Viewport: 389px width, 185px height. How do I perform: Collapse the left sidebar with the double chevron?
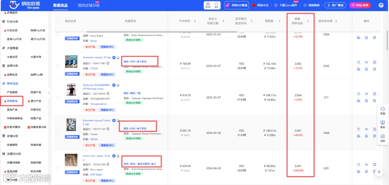pos(49,93)
